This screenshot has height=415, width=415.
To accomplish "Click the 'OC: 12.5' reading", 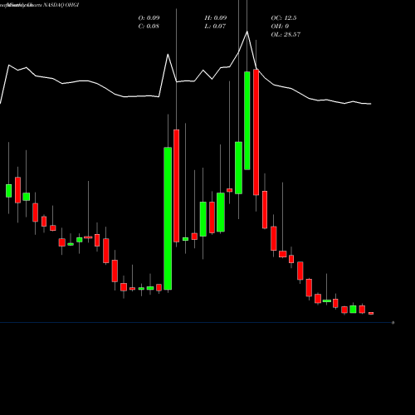I will (284, 18).
